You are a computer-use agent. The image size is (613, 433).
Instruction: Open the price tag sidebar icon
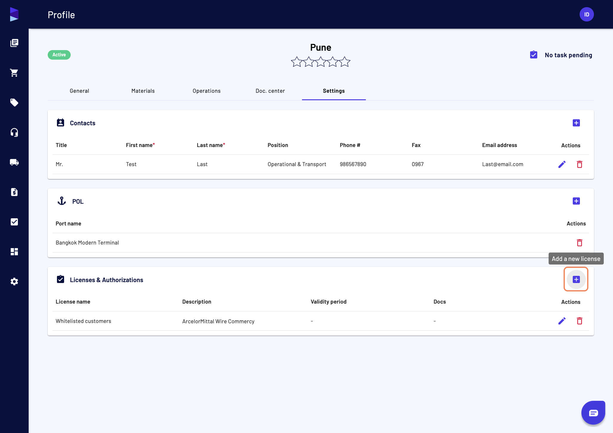click(14, 103)
